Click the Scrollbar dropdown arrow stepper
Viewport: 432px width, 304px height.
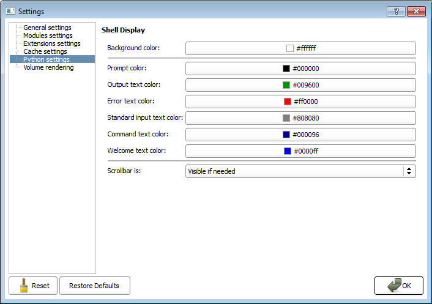coord(409,171)
